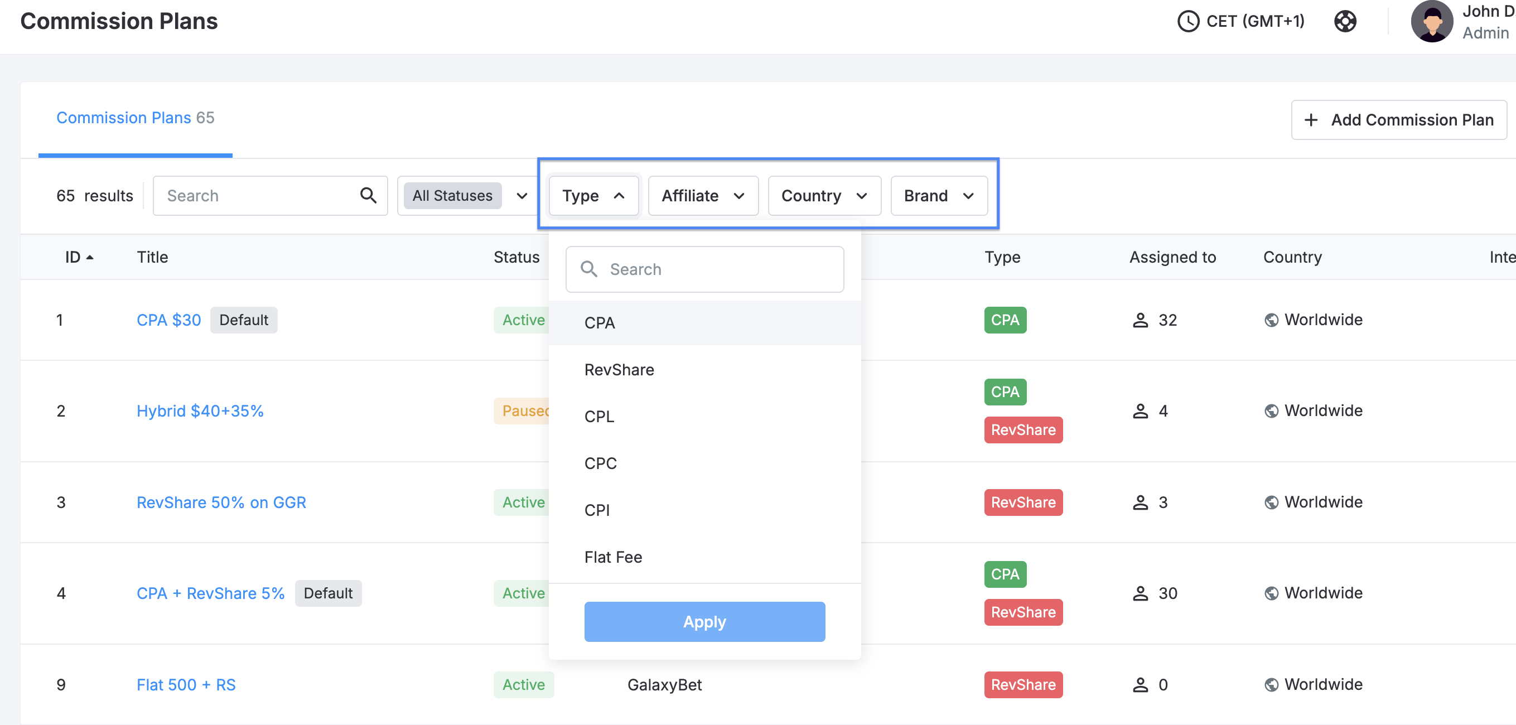Image resolution: width=1516 pixels, height=725 pixels.
Task: Open the Hybrid $40+35% plan link
Action: [200, 411]
